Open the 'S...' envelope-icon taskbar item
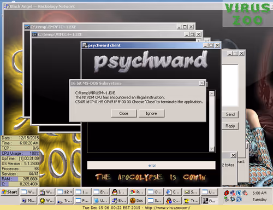This screenshot has width=273, height=210. coord(191,192)
